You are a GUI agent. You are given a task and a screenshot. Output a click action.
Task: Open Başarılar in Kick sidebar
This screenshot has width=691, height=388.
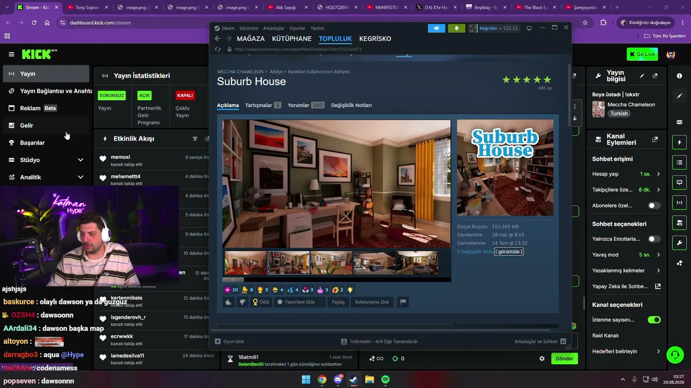pos(46,143)
